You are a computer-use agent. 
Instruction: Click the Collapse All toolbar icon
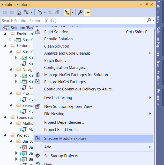pos(57,12)
